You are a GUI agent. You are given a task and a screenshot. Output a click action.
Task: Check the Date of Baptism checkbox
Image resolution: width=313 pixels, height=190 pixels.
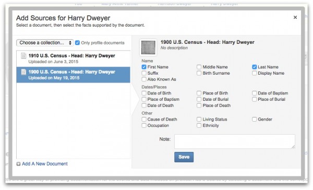point(255,93)
